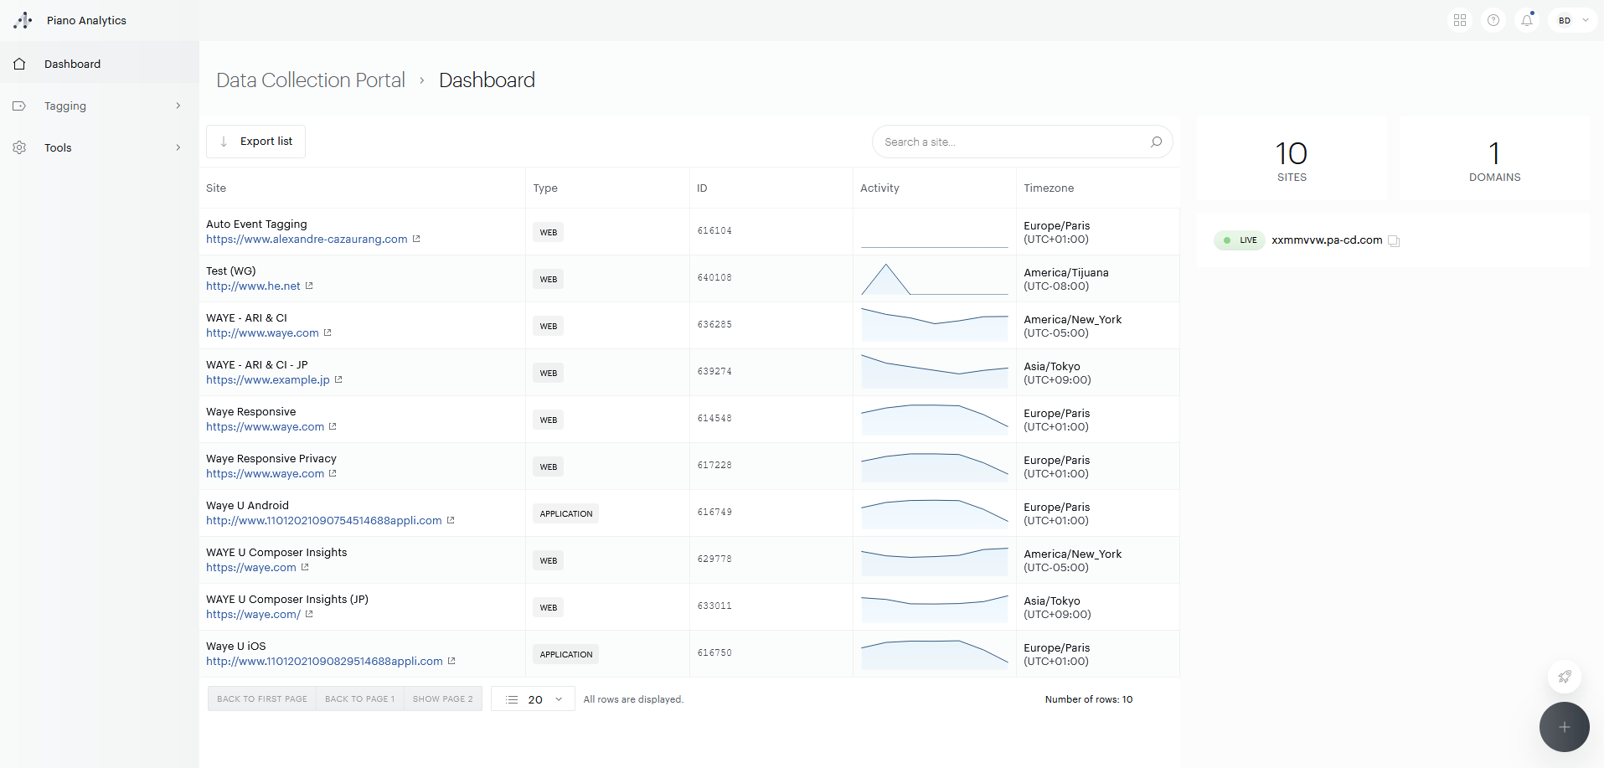The height and width of the screenshot is (768, 1604).
Task: Click the Export list button
Action: pyautogui.click(x=255, y=141)
